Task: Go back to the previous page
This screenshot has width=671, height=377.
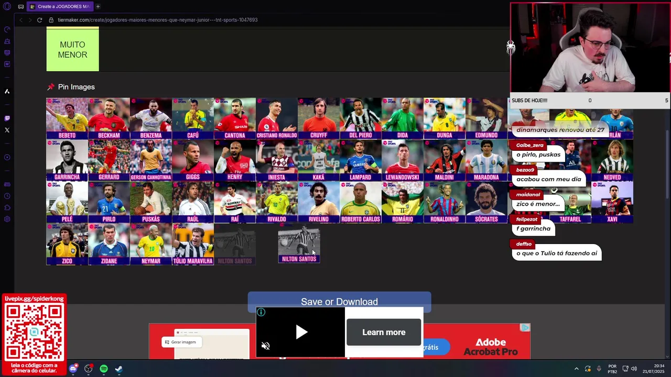Action: click(20, 20)
